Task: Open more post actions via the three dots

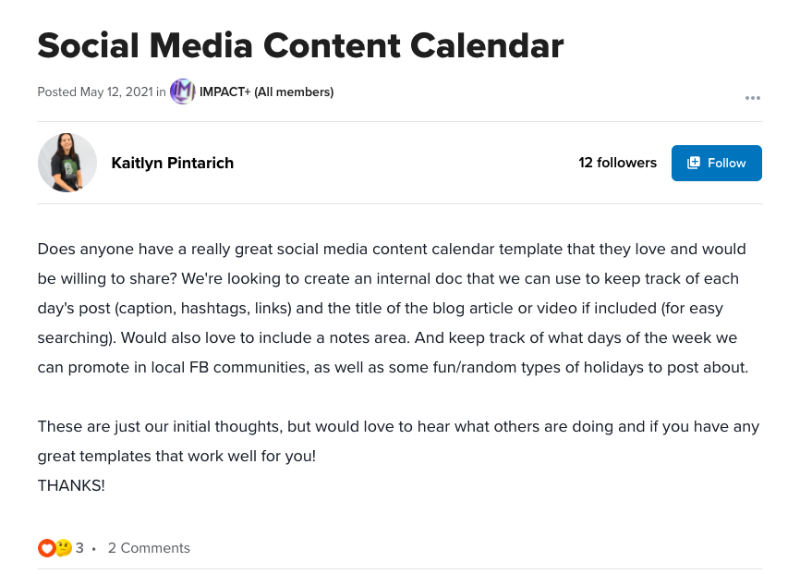Action: 753,98
